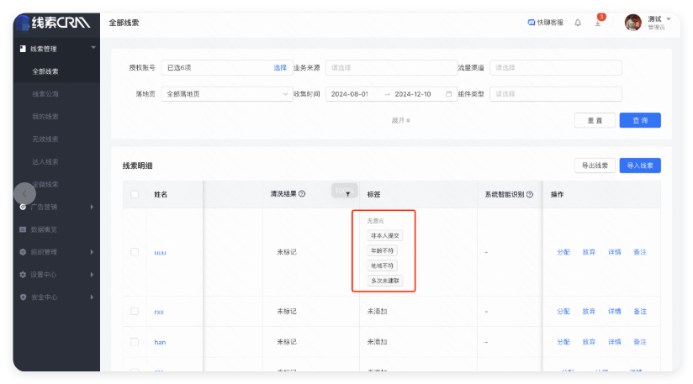Click the 安全中心 shield icon
The height and width of the screenshot is (384, 693).
[x=23, y=297]
